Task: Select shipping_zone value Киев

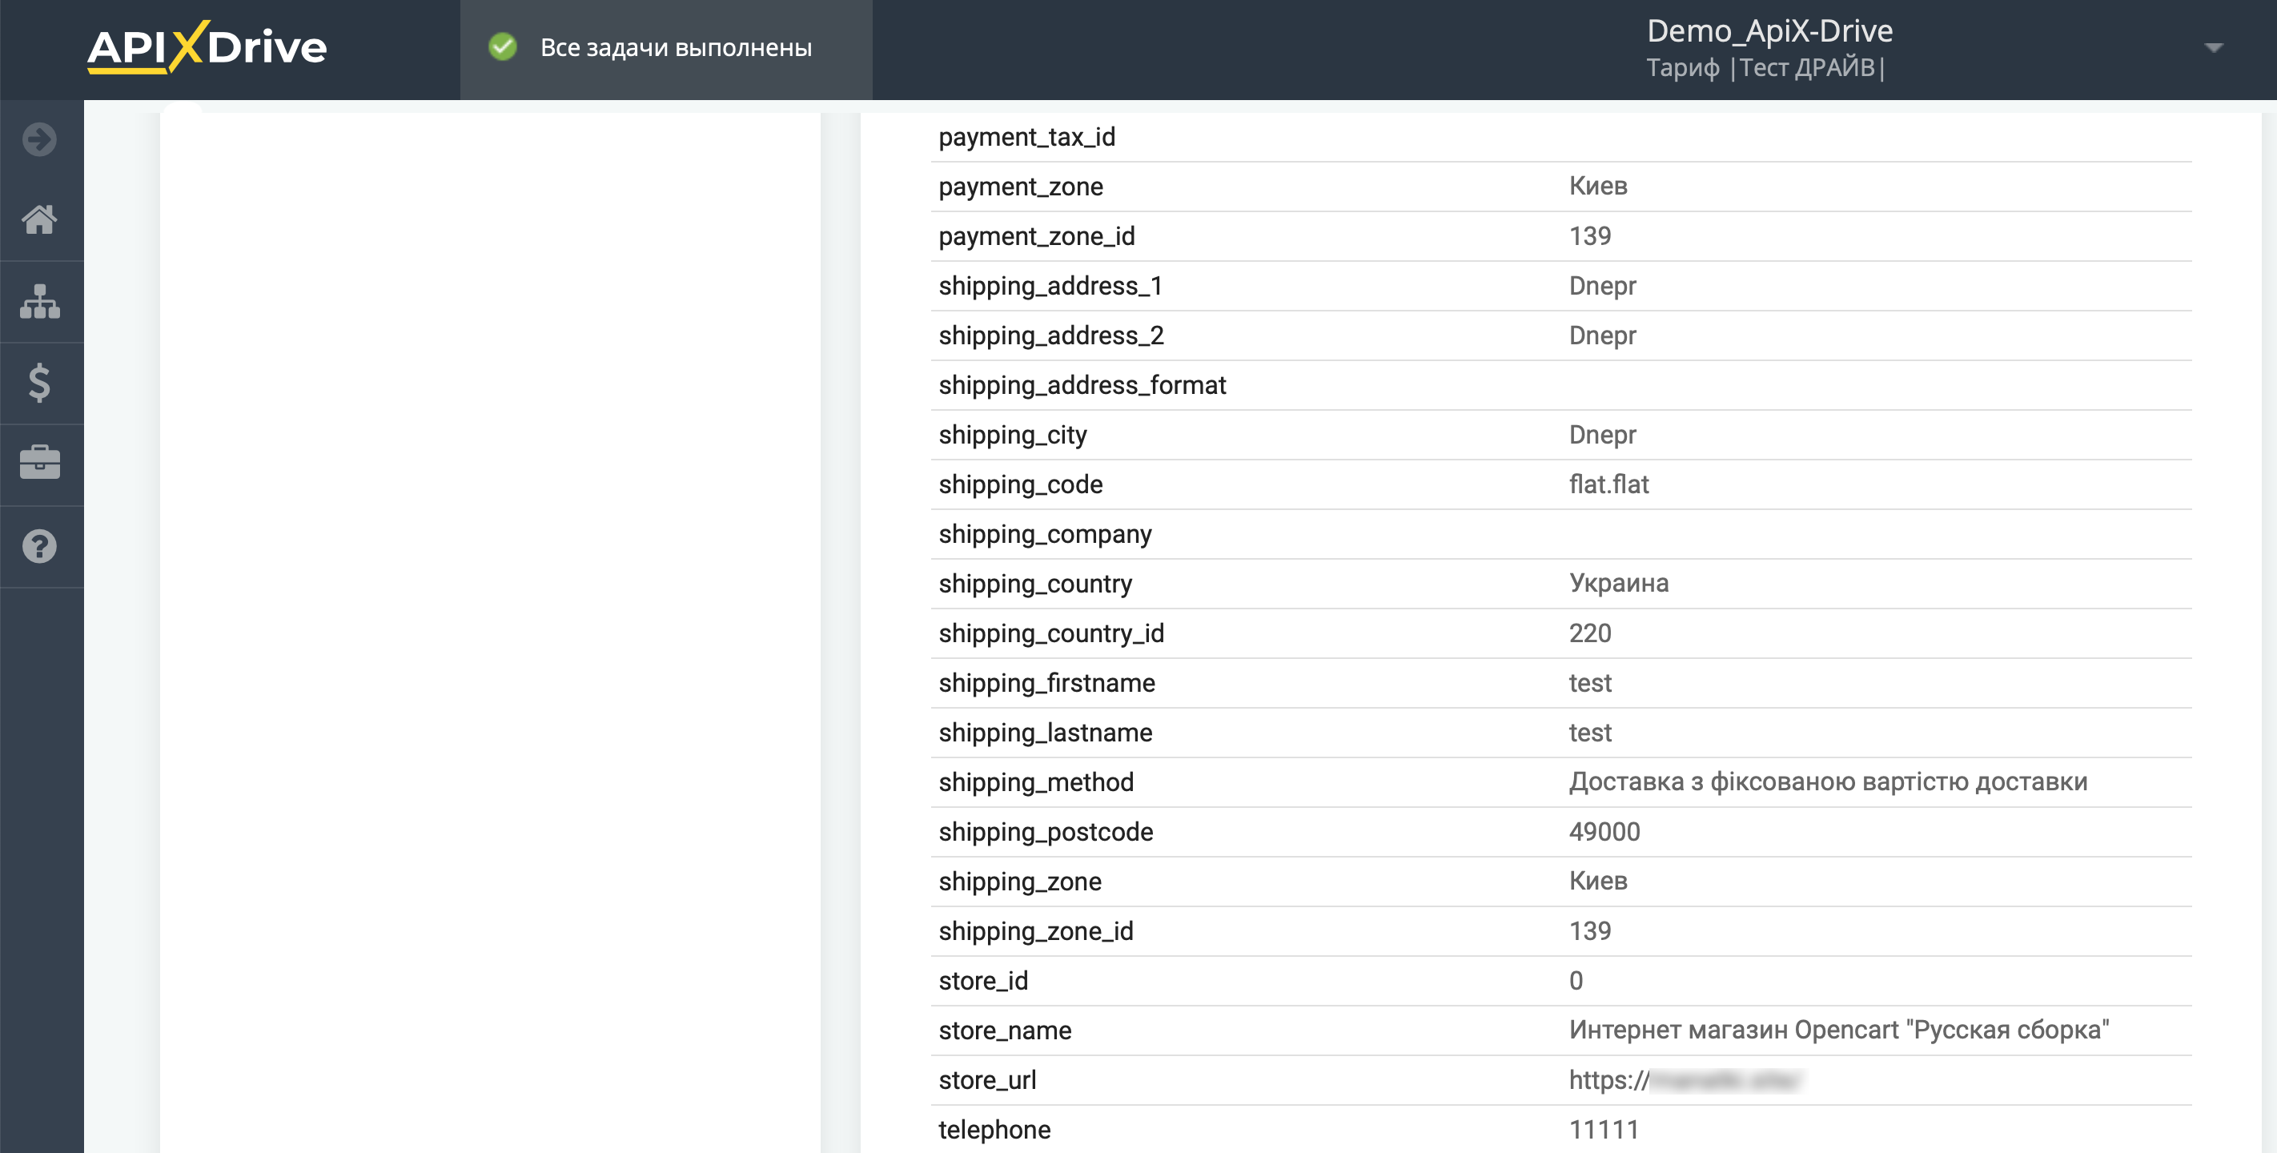Action: point(1597,881)
